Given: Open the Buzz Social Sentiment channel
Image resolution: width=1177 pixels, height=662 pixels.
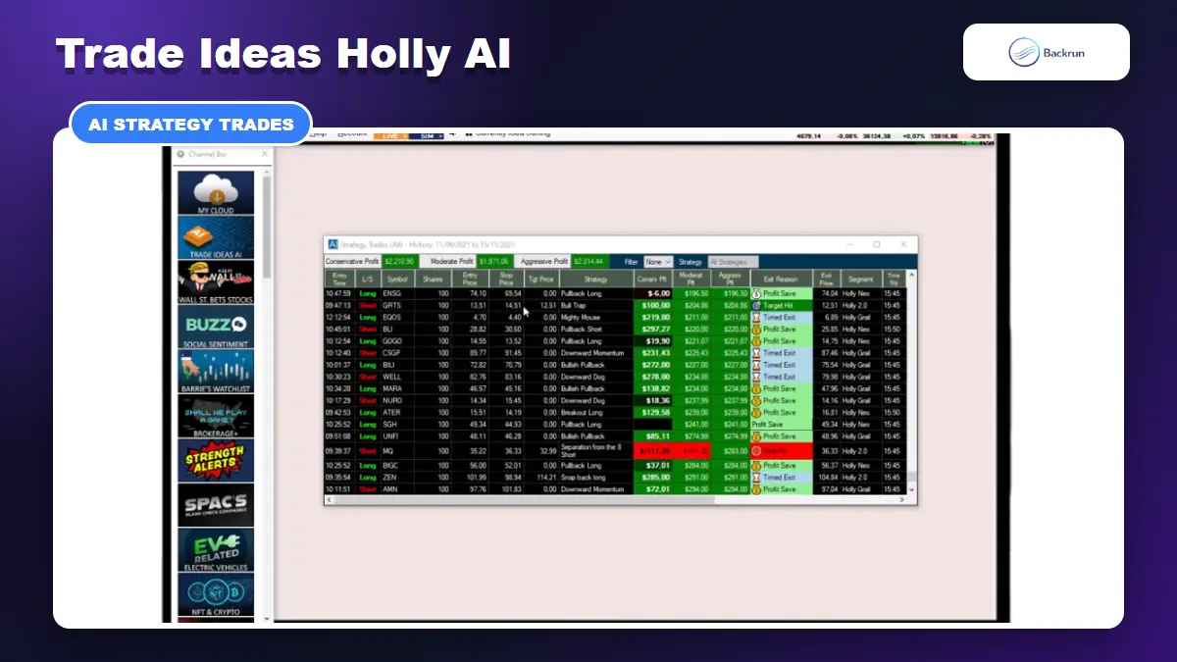Looking at the screenshot, I should [216, 327].
